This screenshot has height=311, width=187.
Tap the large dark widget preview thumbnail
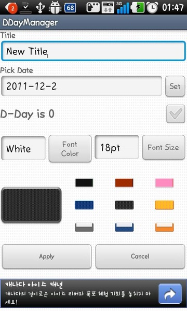point(31,205)
